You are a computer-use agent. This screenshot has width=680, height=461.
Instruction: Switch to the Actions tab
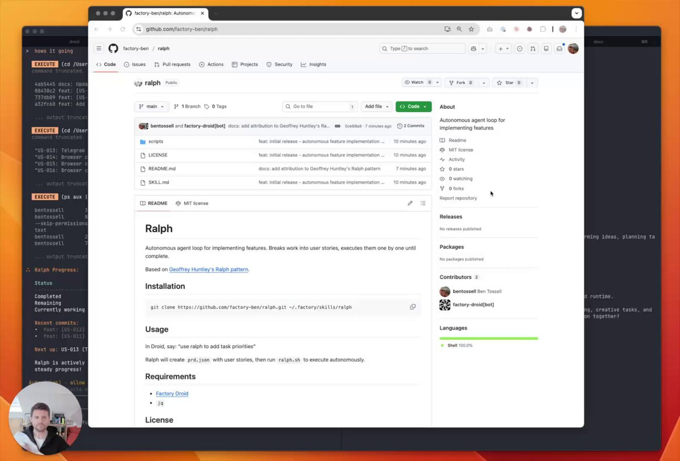click(211, 65)
